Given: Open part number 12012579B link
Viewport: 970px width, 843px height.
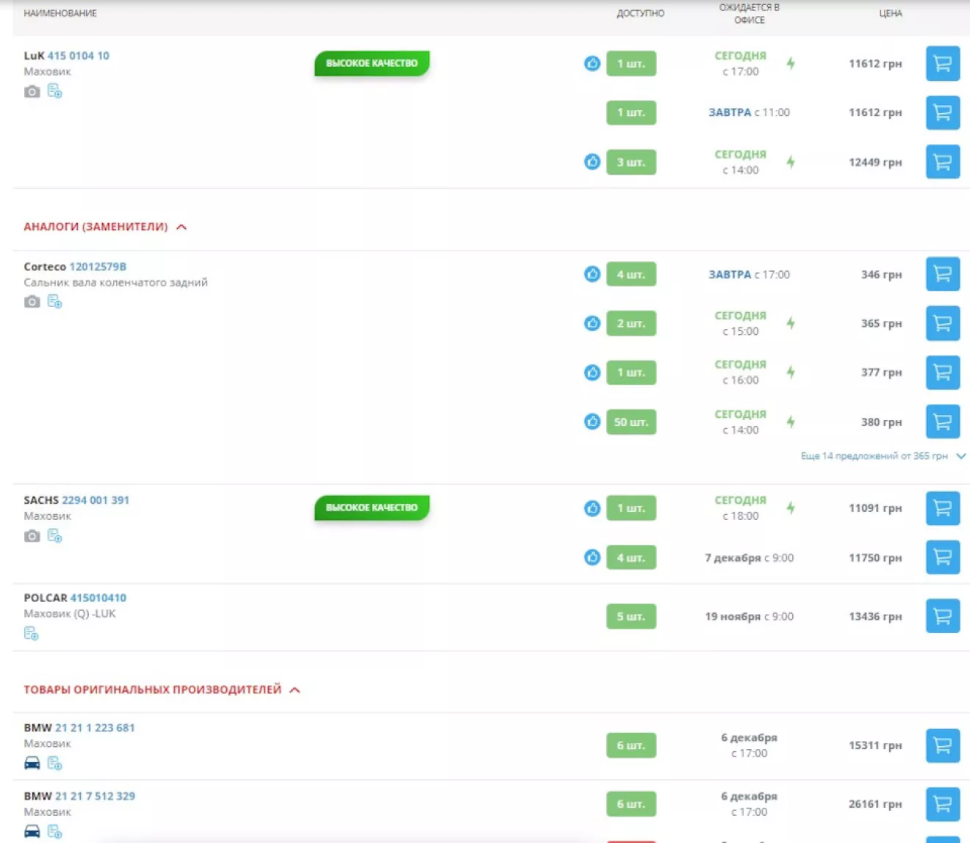Looking at the screenshot, I should coord(98,267).
